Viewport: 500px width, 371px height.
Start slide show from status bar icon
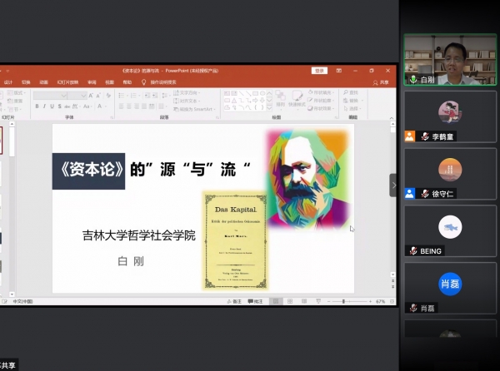click(318, 301)
